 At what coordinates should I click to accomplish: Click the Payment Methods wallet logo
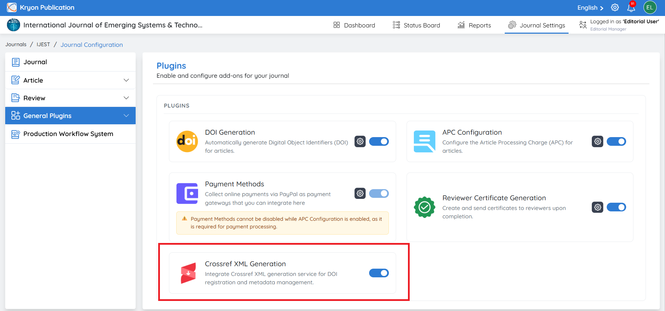pos(187,193)
